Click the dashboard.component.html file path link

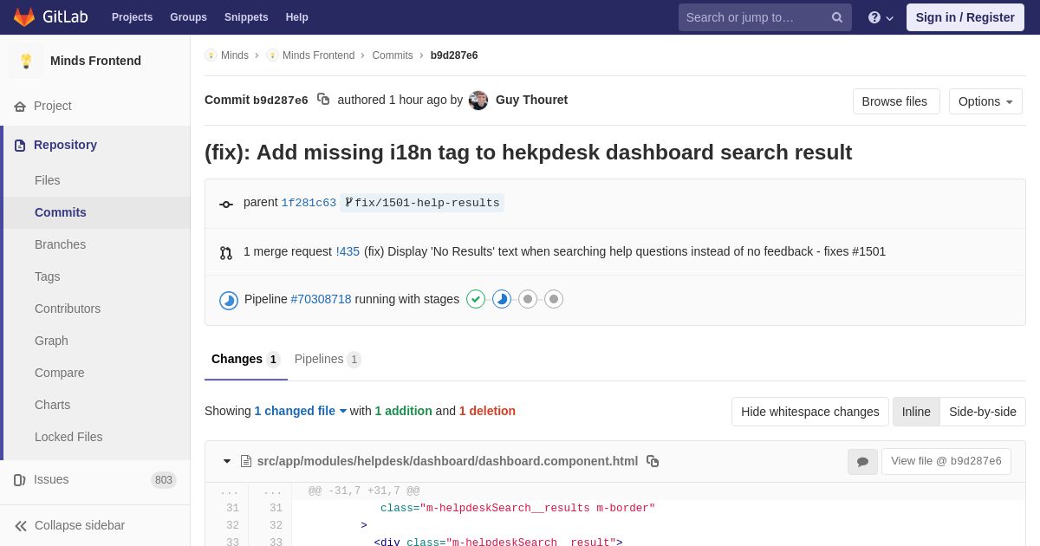click(447, 461)
